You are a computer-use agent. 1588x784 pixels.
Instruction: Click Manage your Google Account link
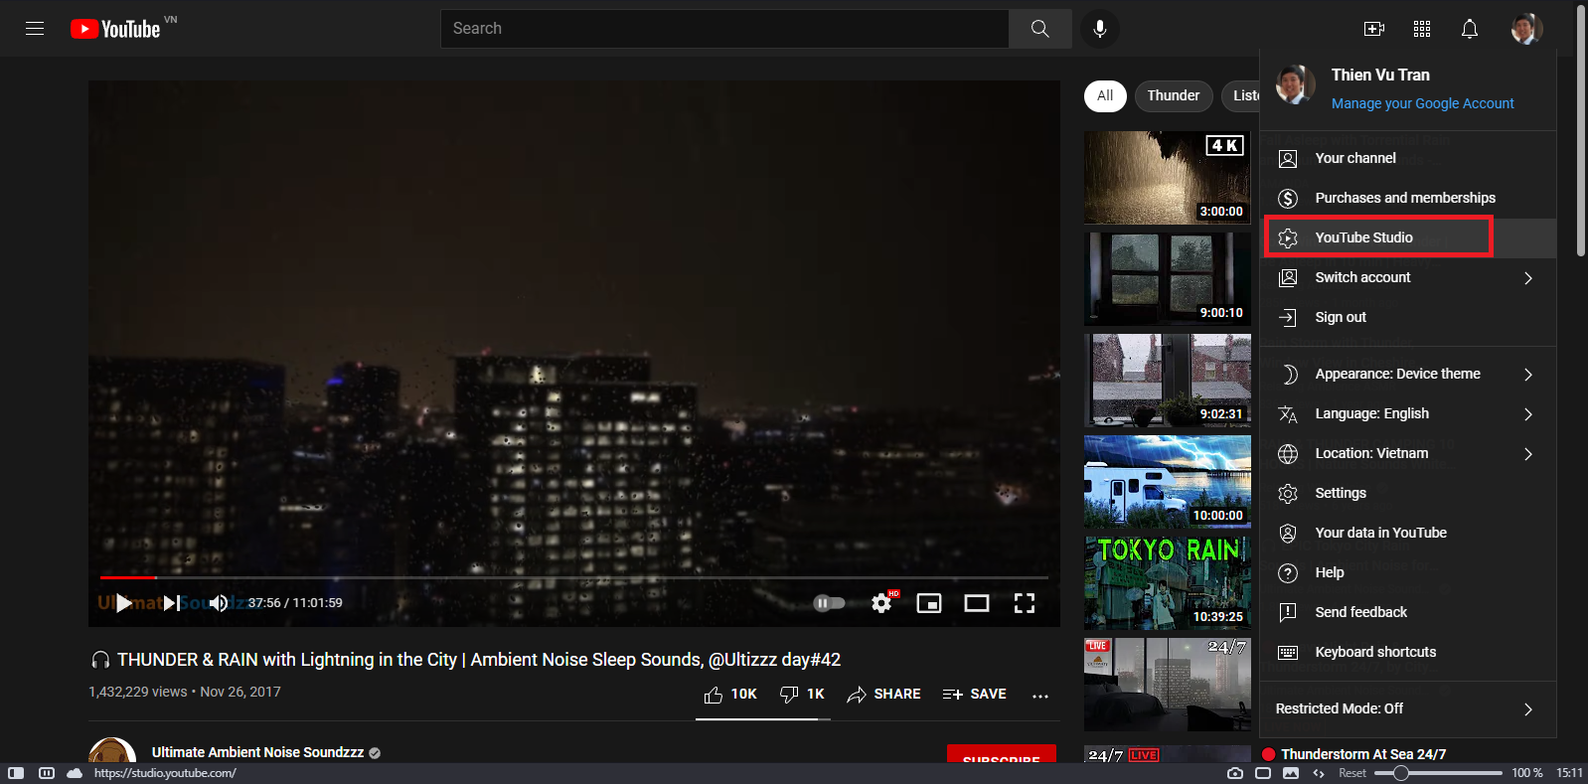[1422, 103]
